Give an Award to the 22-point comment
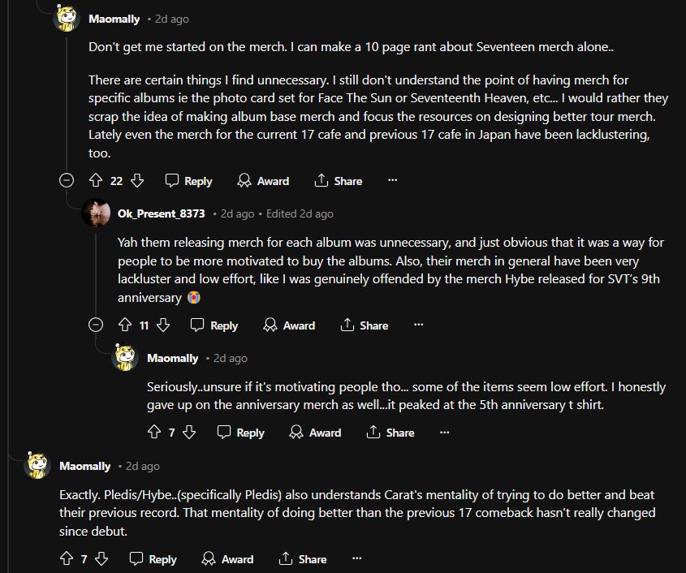The height and width of the screenshot is (573, 686). click(x=263, y=181)
